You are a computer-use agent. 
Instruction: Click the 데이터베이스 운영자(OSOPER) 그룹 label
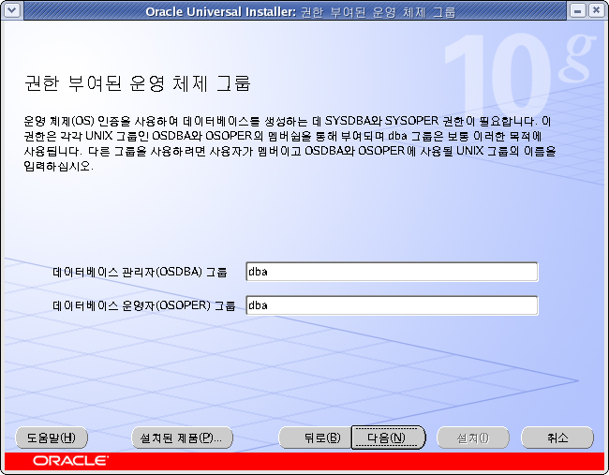tap(143, 305)
